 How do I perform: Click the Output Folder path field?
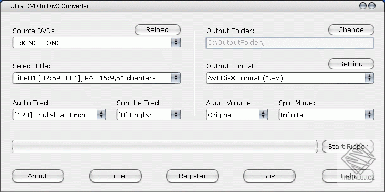[290, 43]
